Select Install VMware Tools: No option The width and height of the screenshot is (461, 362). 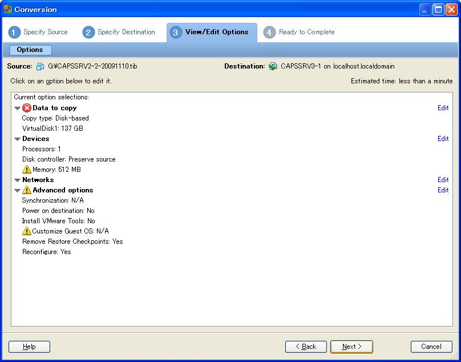click(x=59, y=221)
